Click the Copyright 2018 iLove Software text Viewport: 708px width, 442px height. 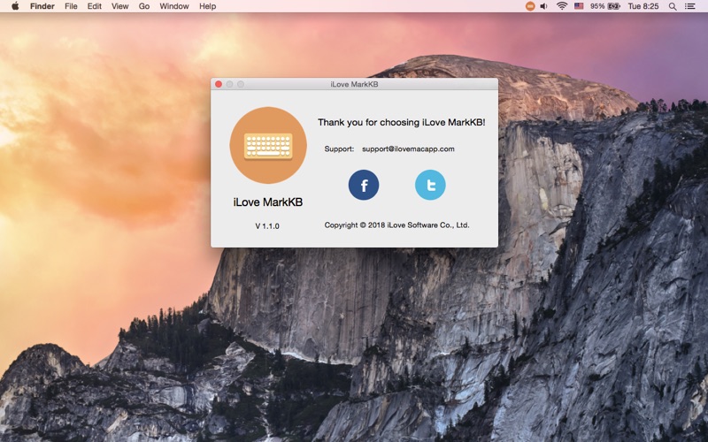(x=396, y=225)
